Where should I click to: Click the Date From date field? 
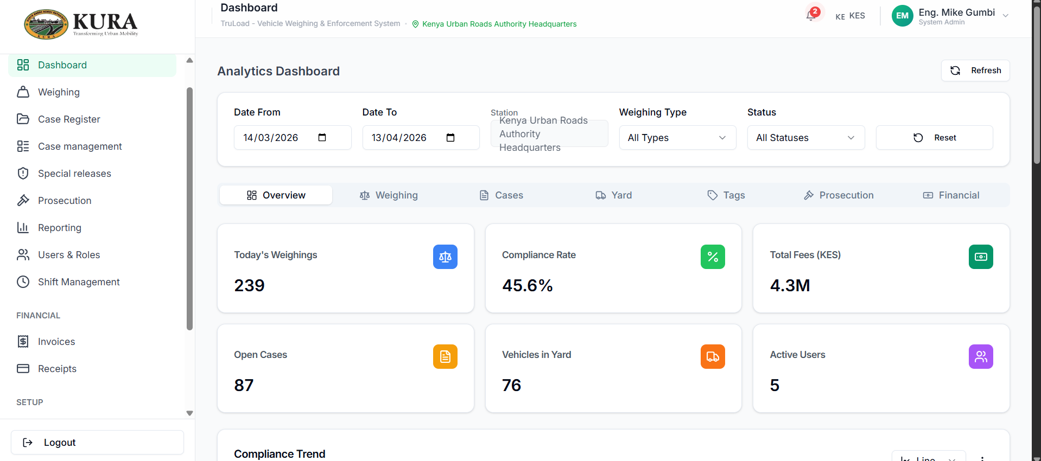click(x=293, y=138)
